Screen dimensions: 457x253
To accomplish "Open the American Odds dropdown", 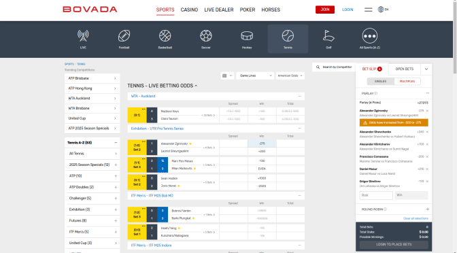I will [290, 75].
